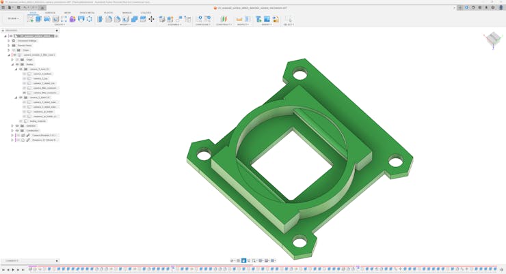Select the Hole tool
Image resolution: width=506 pixels, height=274 pixels.
pos(55,19)
